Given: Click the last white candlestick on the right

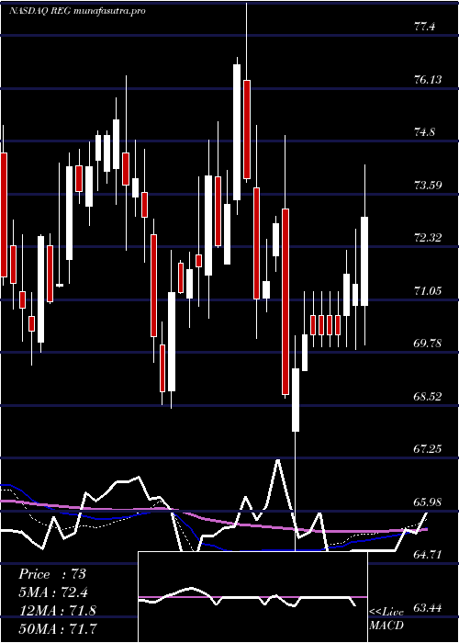Looking at the screenshot, I should [x=364, y=261].
